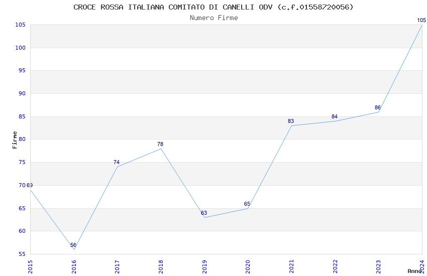Click the y-axis tick value 60
The height and width of the screenshot is (276, 427).
pos(22,231)
